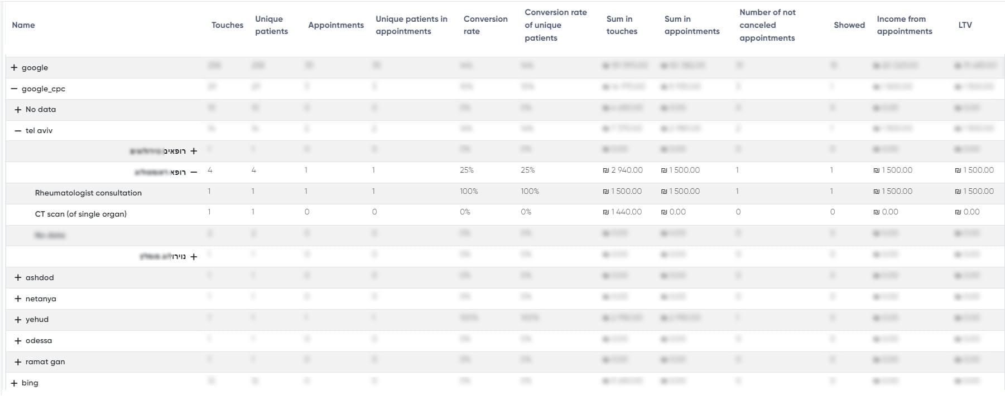Expand the No data row
Image resolution: width=1005 pixels, height=396 pixels.
[18, 110]
